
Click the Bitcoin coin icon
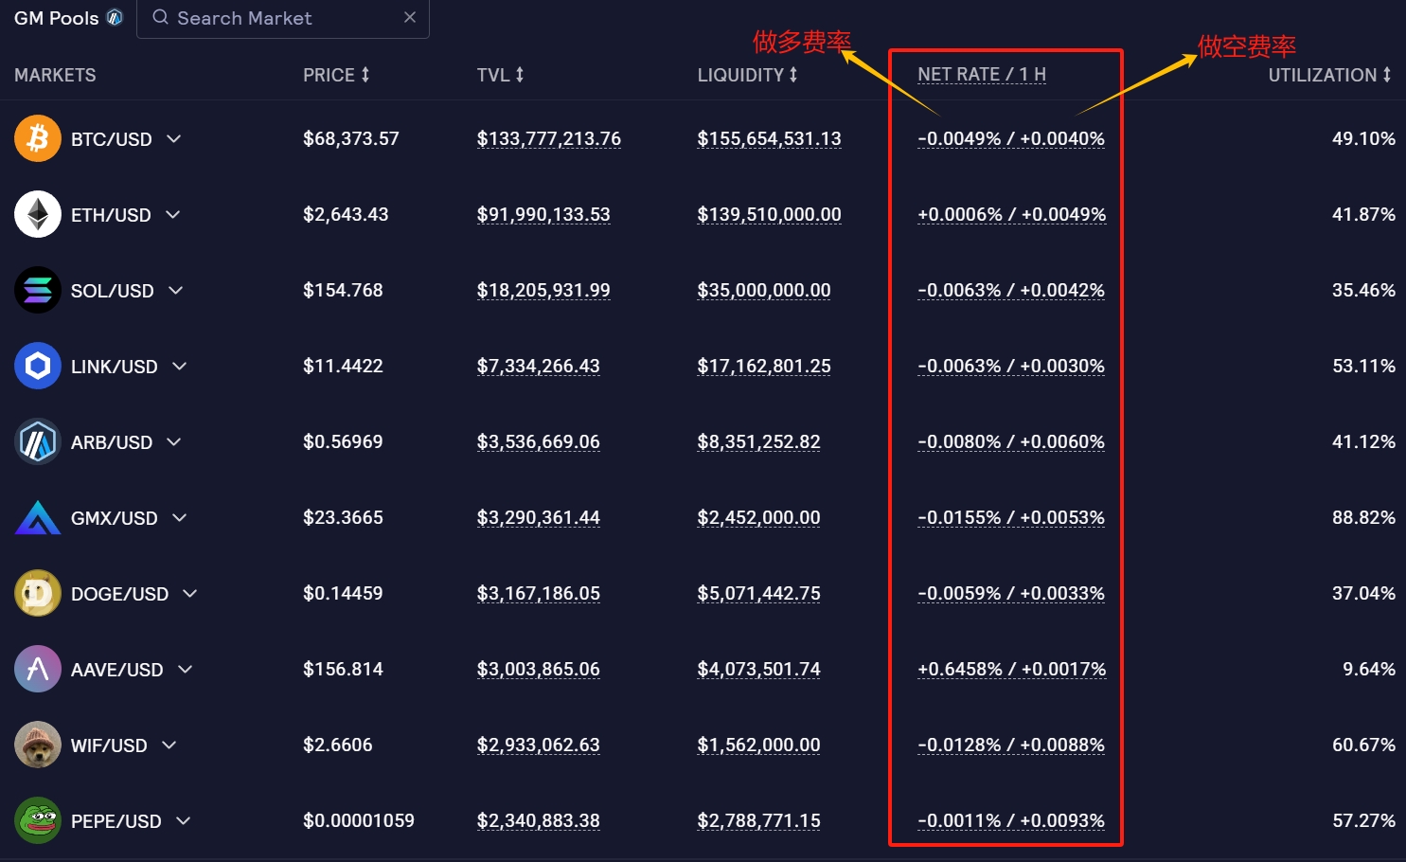pos(38,138)
